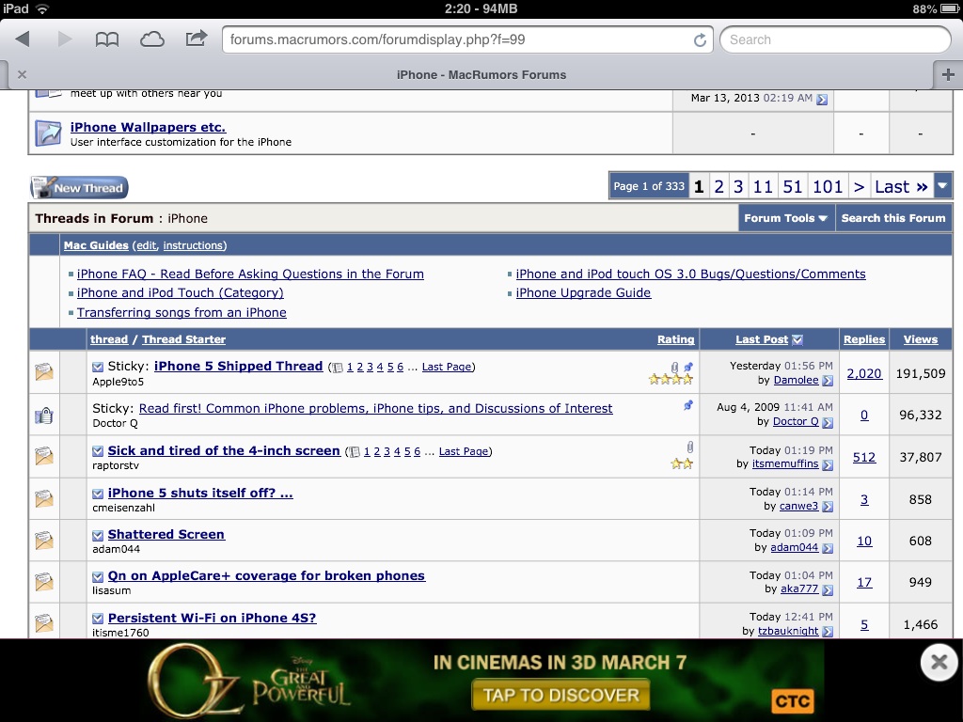Toggle checkbox icon before Shattered Screen
Screen dimensions: 963x722
[98, 535]
